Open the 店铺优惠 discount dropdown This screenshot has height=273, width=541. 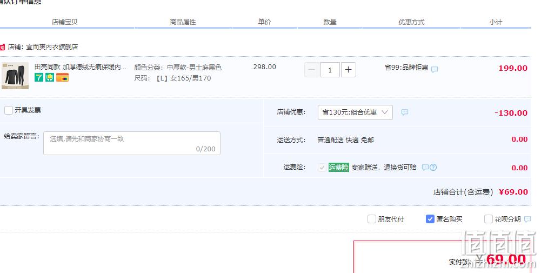click(355, 112)
